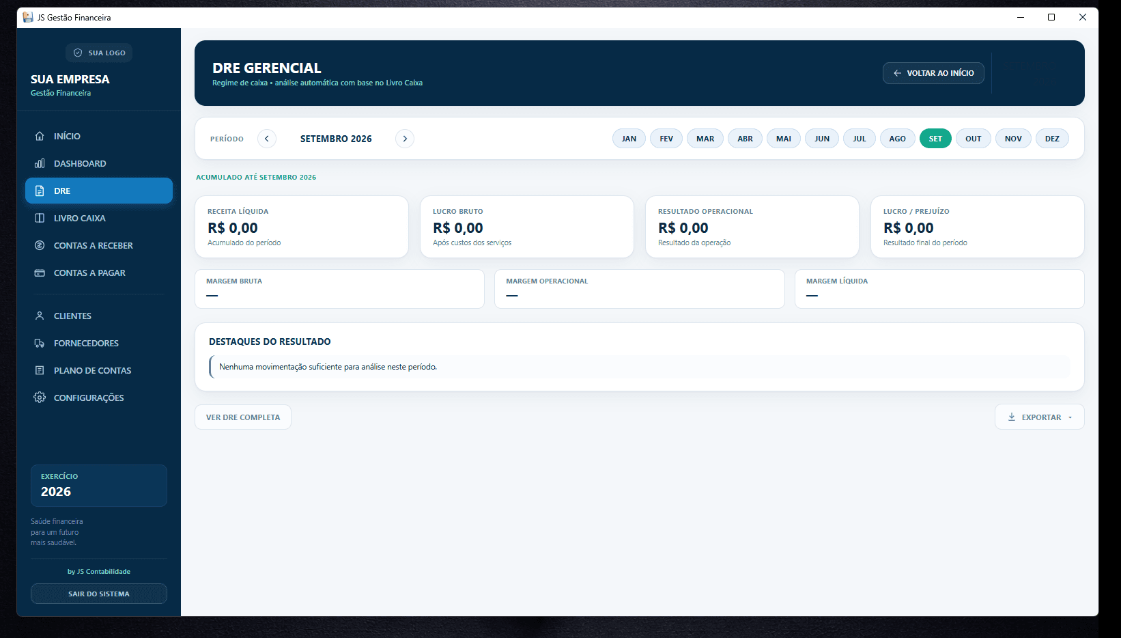Open the Configurações menu item
Screen dimensions: 1121x638
pos(99,398)
